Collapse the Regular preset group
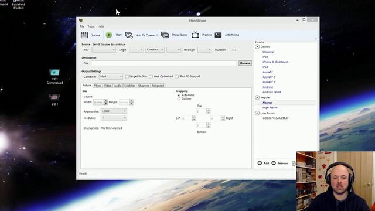 pos(257,97)
